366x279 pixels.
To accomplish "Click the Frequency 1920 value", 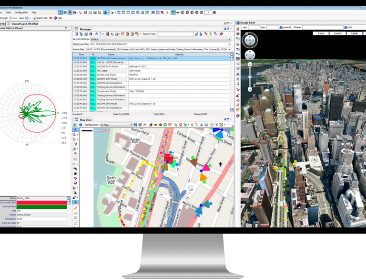I will coord(20,219).
